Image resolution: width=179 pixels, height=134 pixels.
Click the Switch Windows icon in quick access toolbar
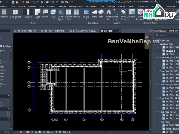[x=67, y=2]
